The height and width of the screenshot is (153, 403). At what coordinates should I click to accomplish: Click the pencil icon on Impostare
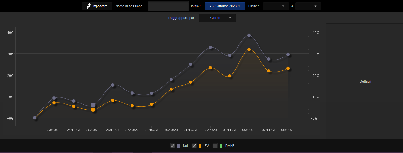[89, 6]
